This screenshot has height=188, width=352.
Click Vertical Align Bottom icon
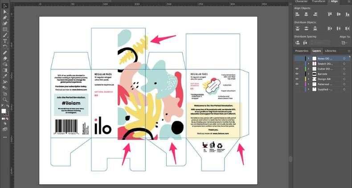click(x=347, y=14)
